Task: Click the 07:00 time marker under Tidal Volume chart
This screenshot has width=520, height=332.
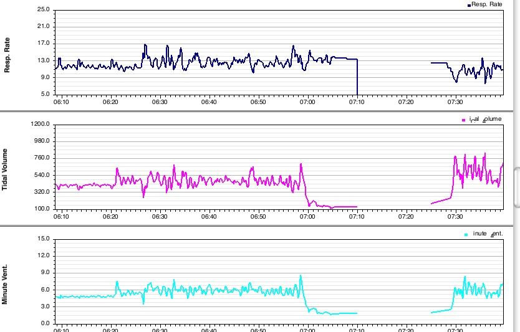Action: (307, 216)
